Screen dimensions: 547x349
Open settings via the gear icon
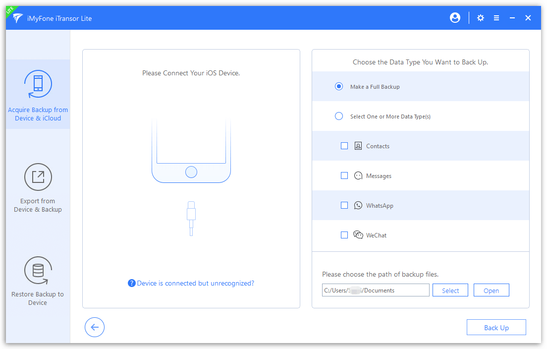pyautogui.click(x=481, y=18)
